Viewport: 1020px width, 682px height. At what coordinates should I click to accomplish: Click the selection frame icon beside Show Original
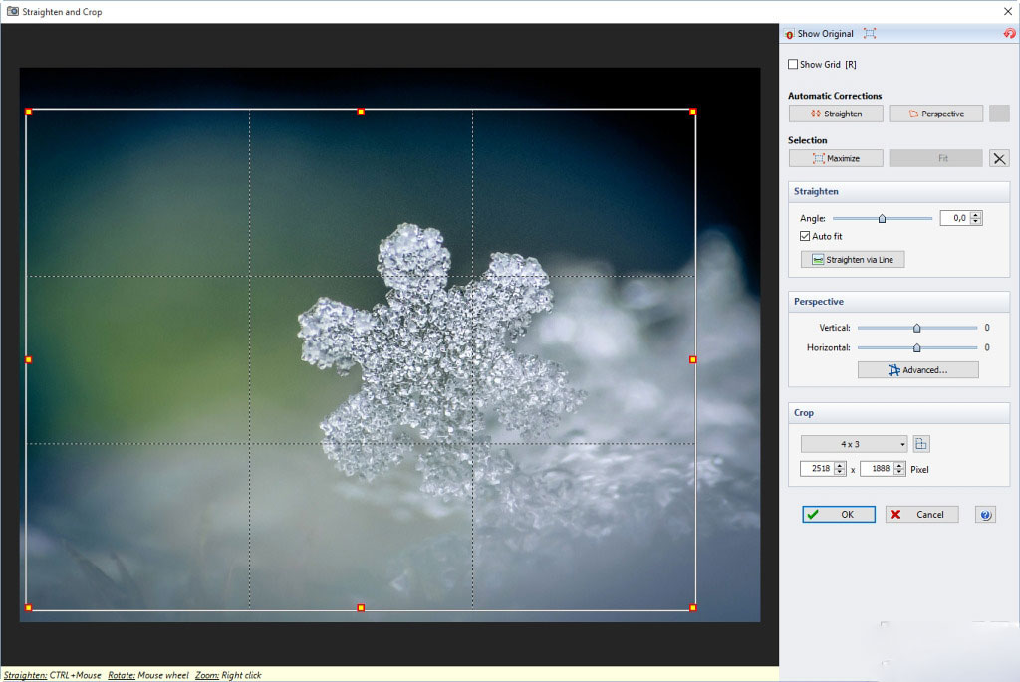click(x=870, y=34)
